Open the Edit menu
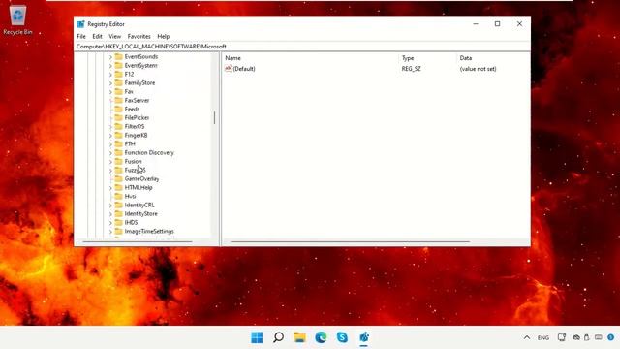620x349 pixels. tap(97, 36)
